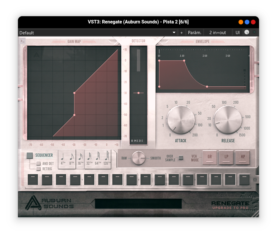Select the GR VCA mode button
The width and height of the screenshot is (277, 237).
click(210, 157)
